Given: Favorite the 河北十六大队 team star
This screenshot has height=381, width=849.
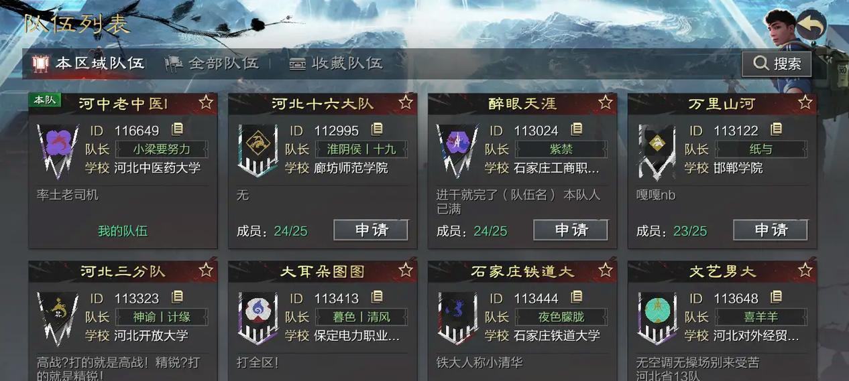Looking at the screenshot, I should click(x=406, y=102).
